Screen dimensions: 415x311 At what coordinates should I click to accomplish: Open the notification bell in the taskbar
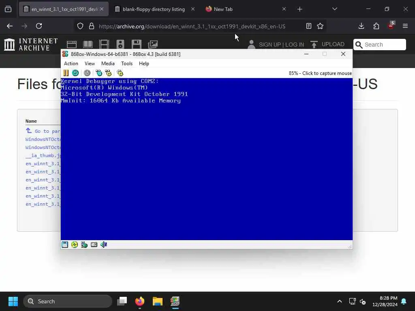(404, 301)
